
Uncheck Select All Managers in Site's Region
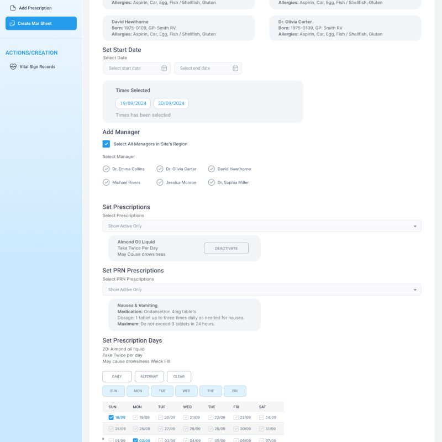point(106,144)
